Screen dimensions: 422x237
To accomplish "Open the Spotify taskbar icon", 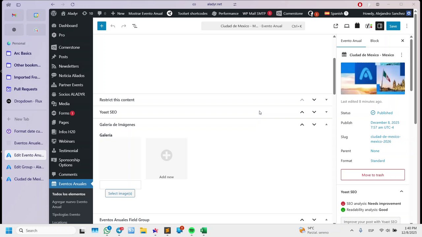I will pyautogui.click(x=192, y=230).
